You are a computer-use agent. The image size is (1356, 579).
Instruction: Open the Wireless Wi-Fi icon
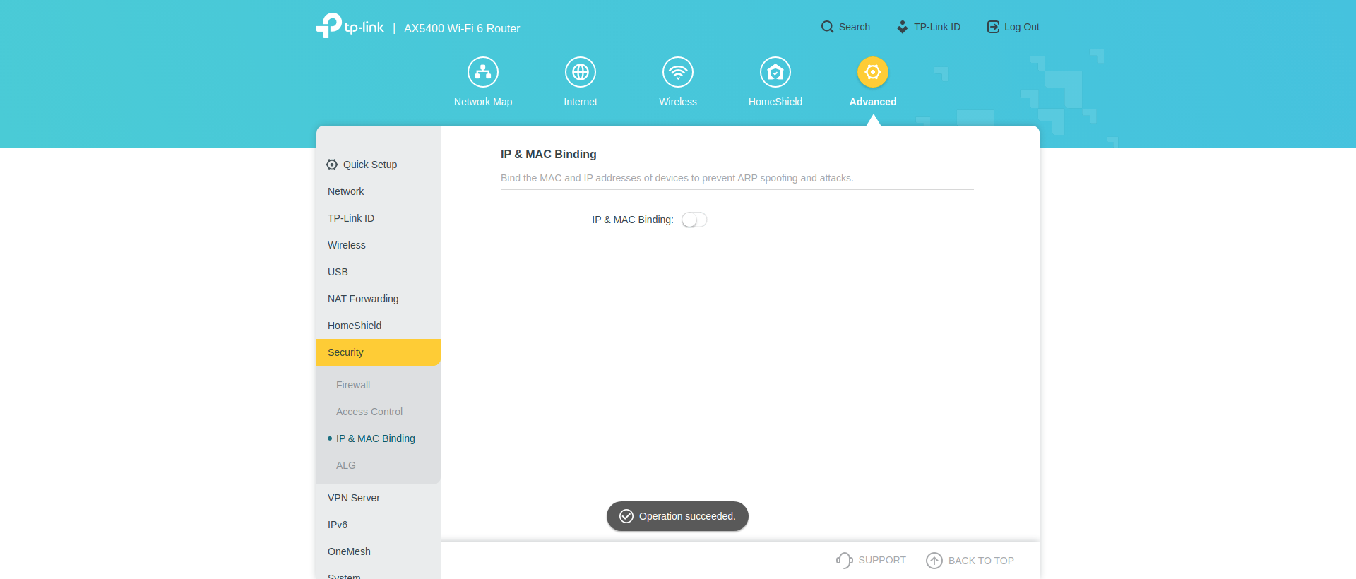[x=678, y=72]
